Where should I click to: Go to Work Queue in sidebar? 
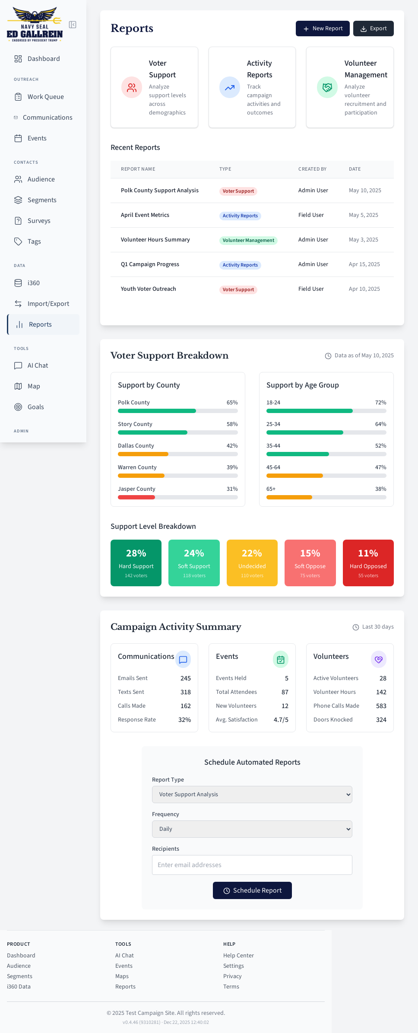pos(45,97)
